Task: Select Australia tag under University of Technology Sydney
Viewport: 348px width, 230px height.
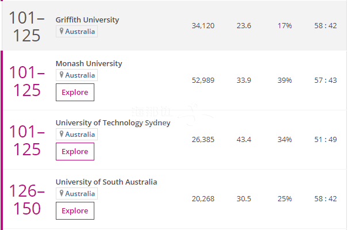Action: coord(77,135)
